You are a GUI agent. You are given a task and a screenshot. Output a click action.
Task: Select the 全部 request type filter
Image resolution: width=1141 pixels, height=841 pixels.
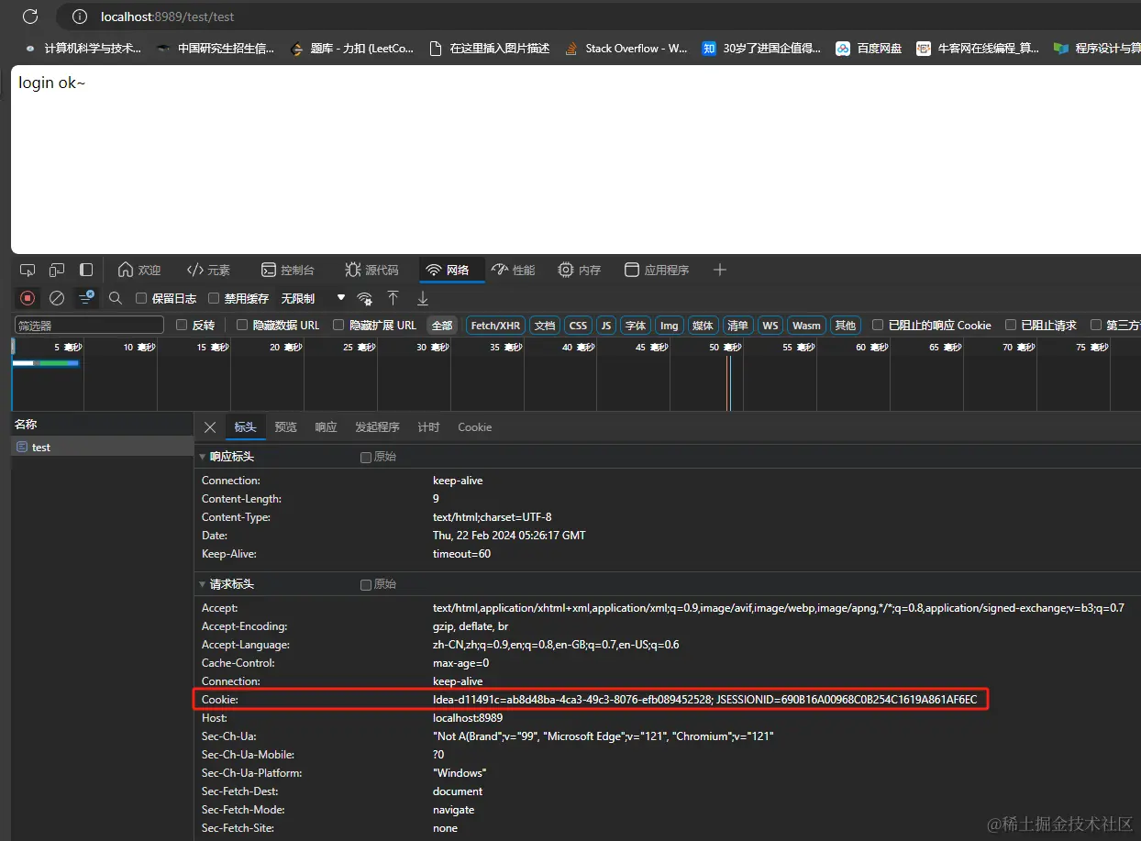442,325
